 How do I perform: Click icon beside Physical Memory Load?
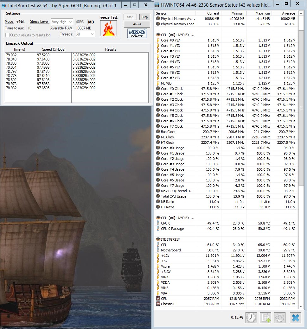coord(158,24)
